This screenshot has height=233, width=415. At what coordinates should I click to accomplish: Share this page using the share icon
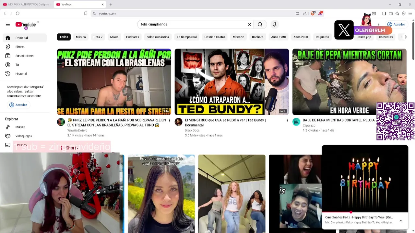pyautogui.click(x=305, y=13)
